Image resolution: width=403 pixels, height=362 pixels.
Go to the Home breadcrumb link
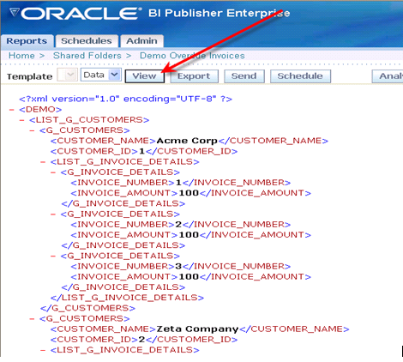[x=21, y=56]
